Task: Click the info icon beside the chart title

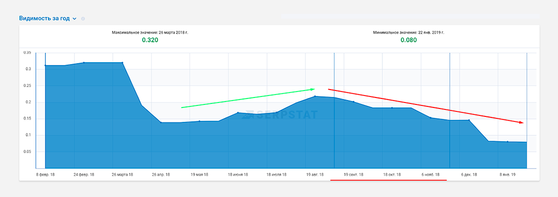Action: pos(83,19)
